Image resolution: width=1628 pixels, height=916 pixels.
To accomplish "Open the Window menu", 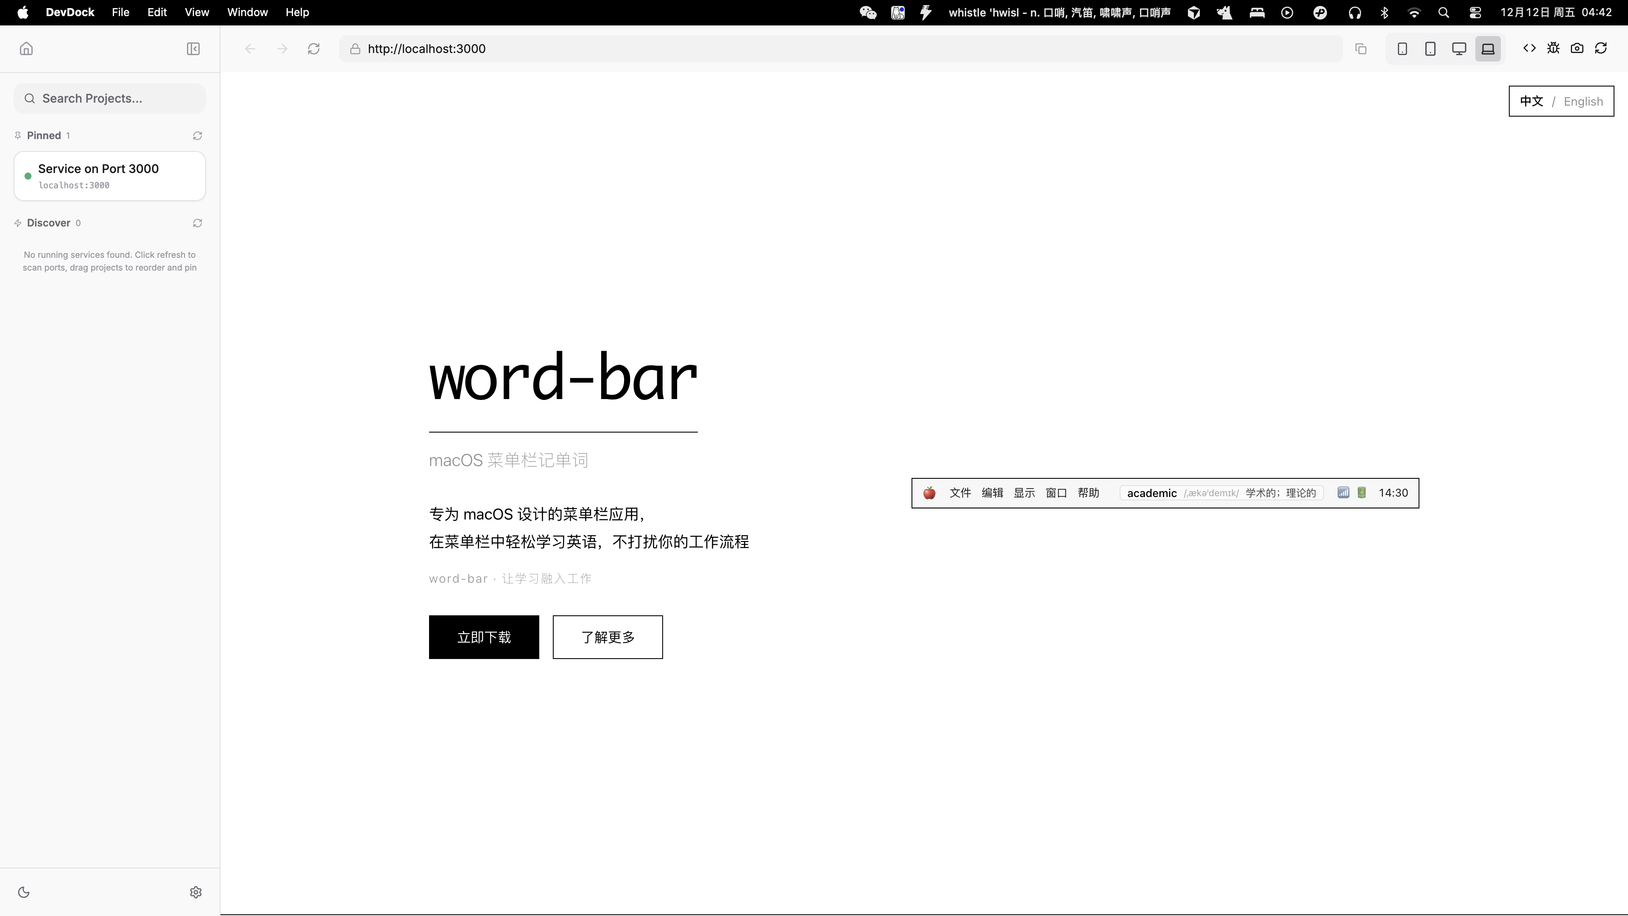I will point(247,12).
